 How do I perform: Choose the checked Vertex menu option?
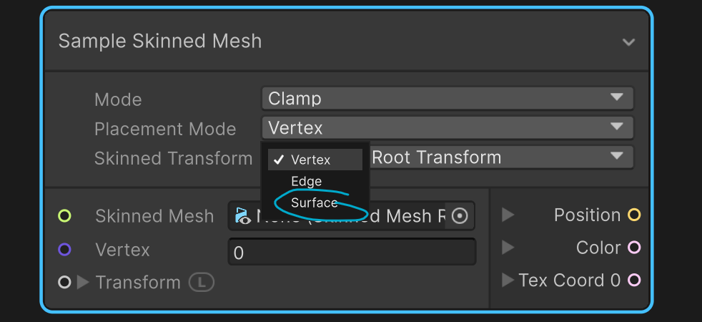pyautogui.click(x=311, y=160)
